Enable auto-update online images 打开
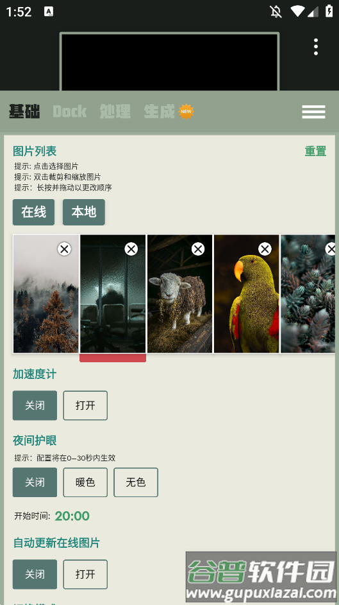This screenshot has height=605, width=339. tap(85, 574)
